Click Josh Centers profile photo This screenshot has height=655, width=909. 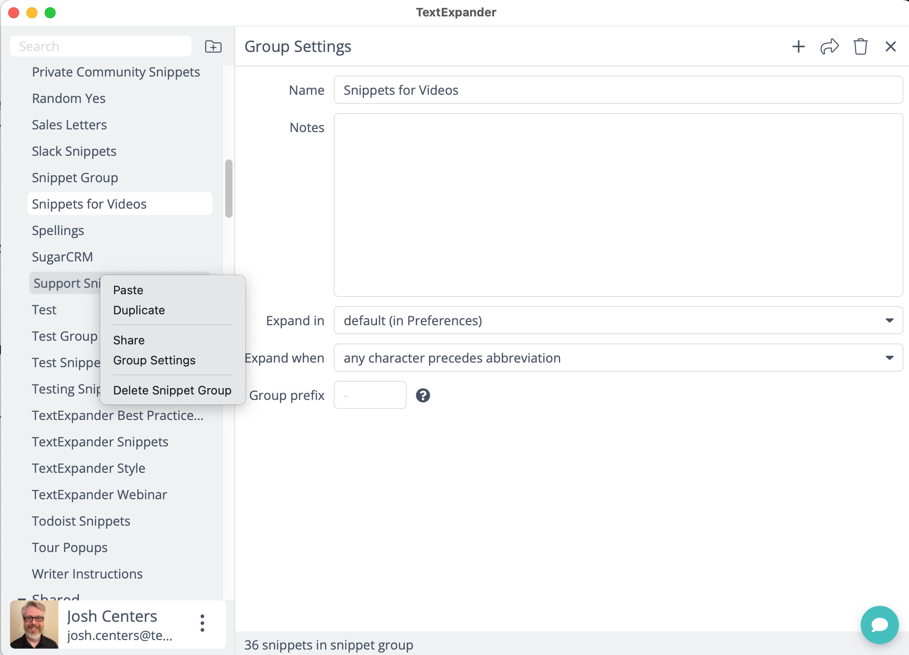point(34,624)
